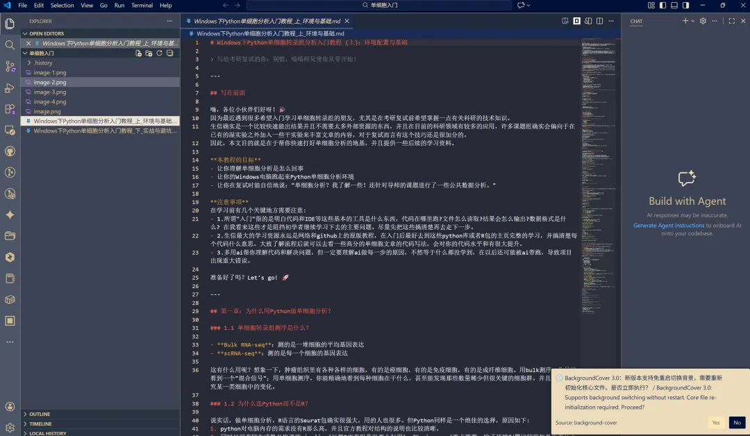Create a new file in 单细胞入门 folder
This screenshot has height=436, width=750.
pos(138,53)
